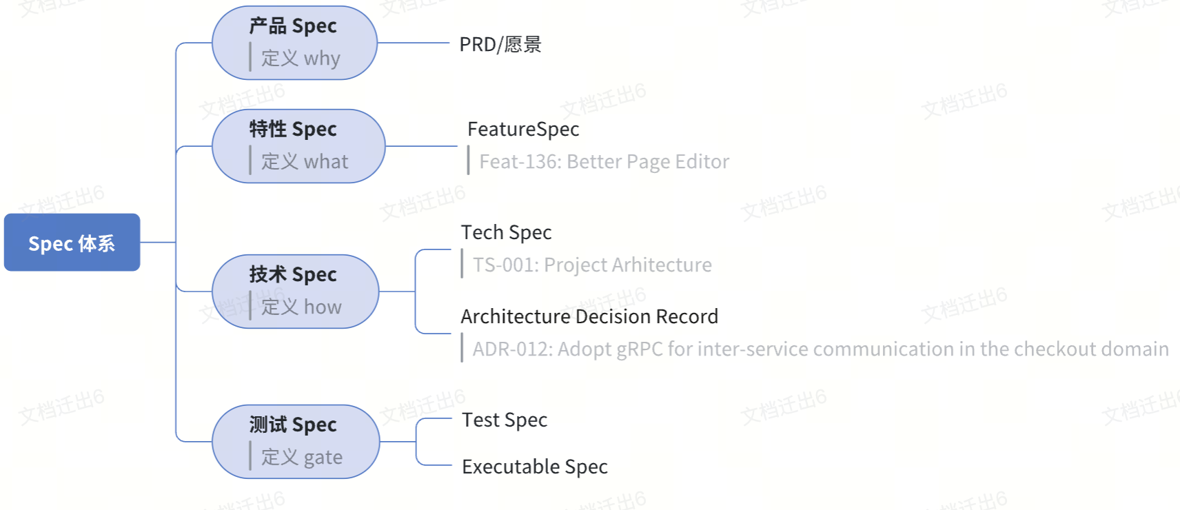Click the 产品 Spec node title
Viewport: 1180px width, 510px height.
click(x=293, y=26)
